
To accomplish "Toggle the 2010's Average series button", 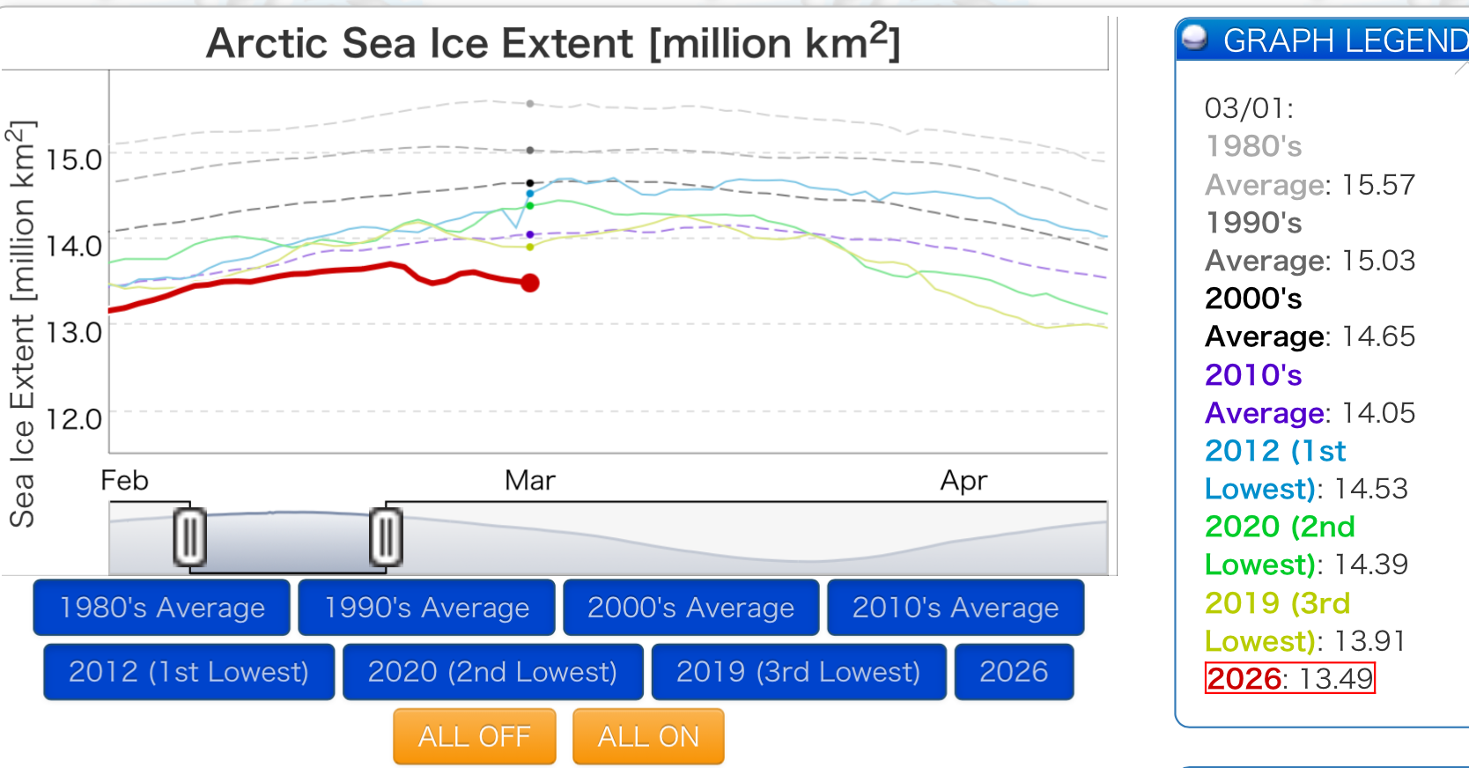I will coord(956,608).
